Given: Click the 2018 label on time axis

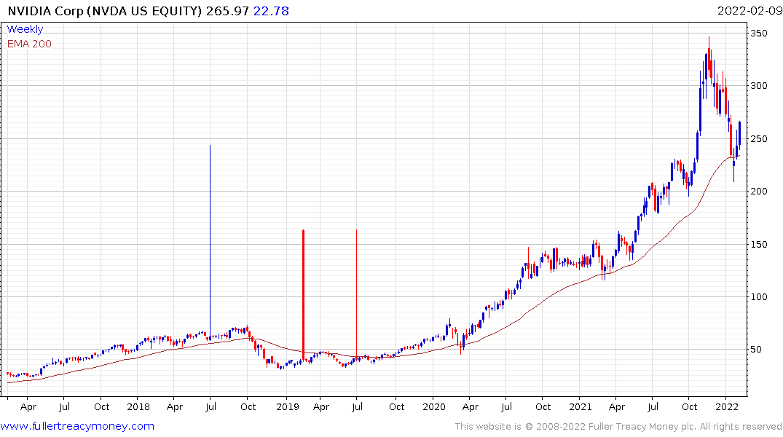Looking at the screenshot, I should (x=138, y=406).
